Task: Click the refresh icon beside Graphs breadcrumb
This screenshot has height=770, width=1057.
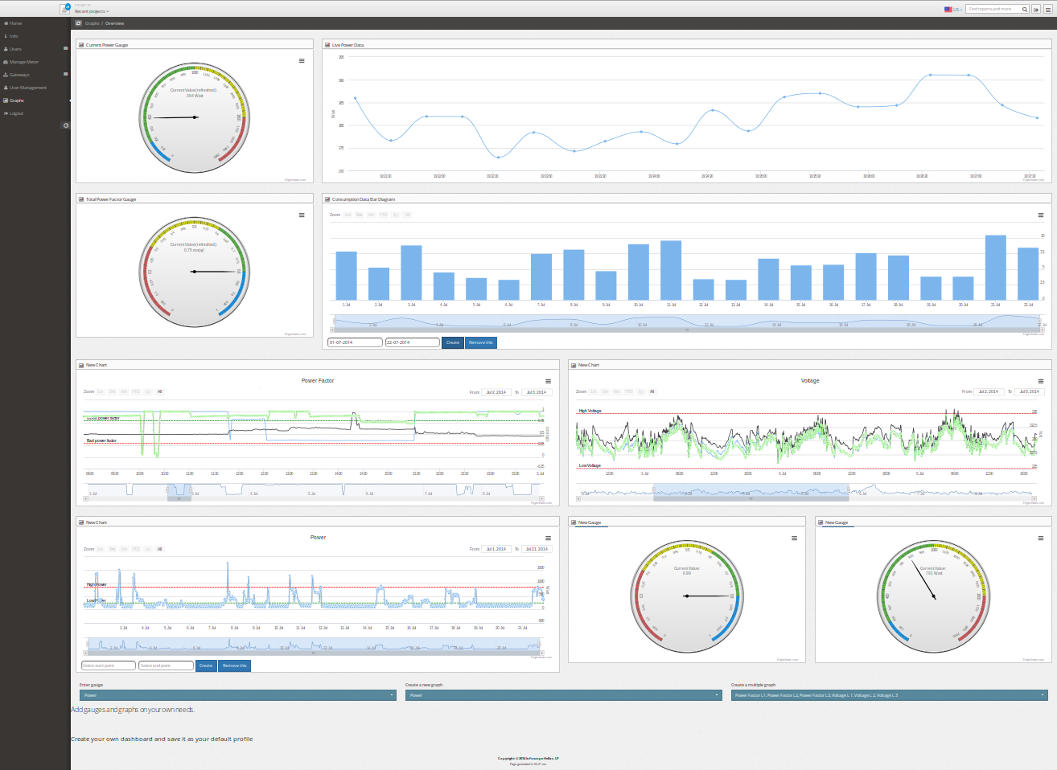Action: (78, 23)
